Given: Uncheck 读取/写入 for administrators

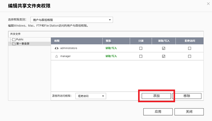Looking at the screenshot, I should coord(164,48).
